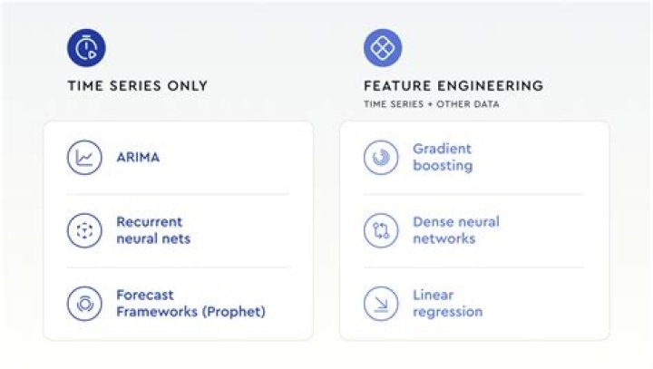
Task: Select the Linear regression arrow icon
Action: [x=381, y=304]
